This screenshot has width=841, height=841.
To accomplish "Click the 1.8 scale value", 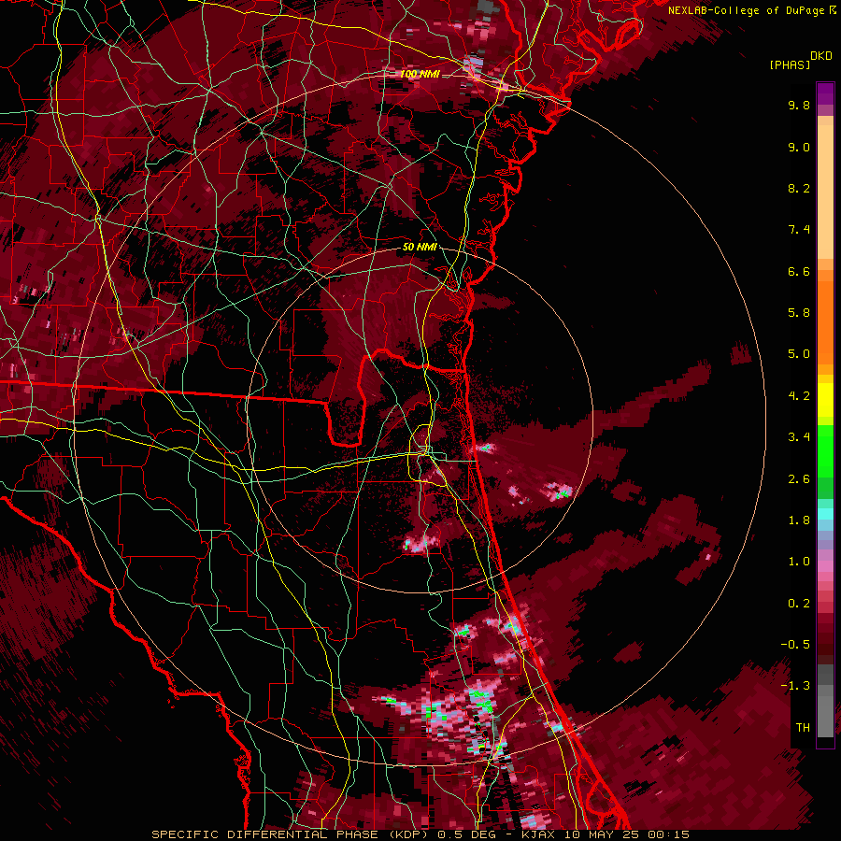I will [799, 520].
